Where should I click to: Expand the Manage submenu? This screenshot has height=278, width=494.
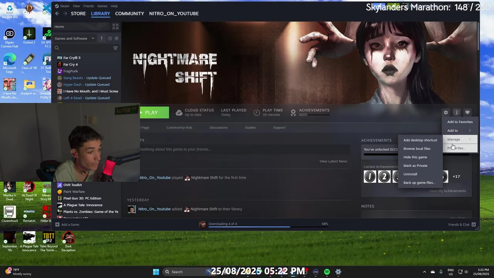pos(460,139)
